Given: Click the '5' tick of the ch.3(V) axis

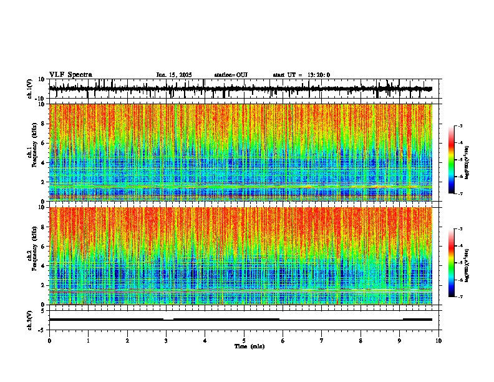Looking at the screenshot, I should pyautogui.click(x=43, y=311).
